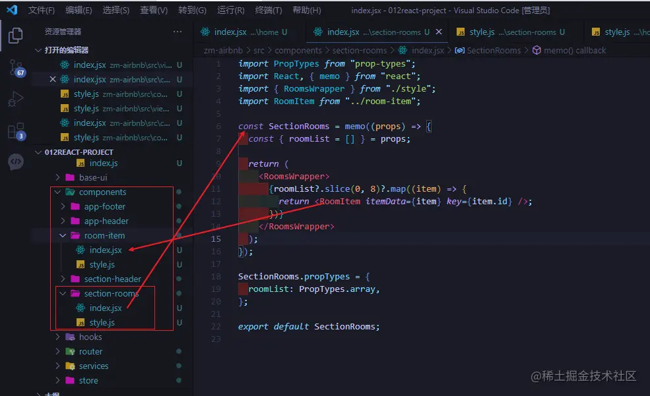This screenshot has width=650, height=396.
Task: Collapse the section-rooms folder
Action: point(63,293)
